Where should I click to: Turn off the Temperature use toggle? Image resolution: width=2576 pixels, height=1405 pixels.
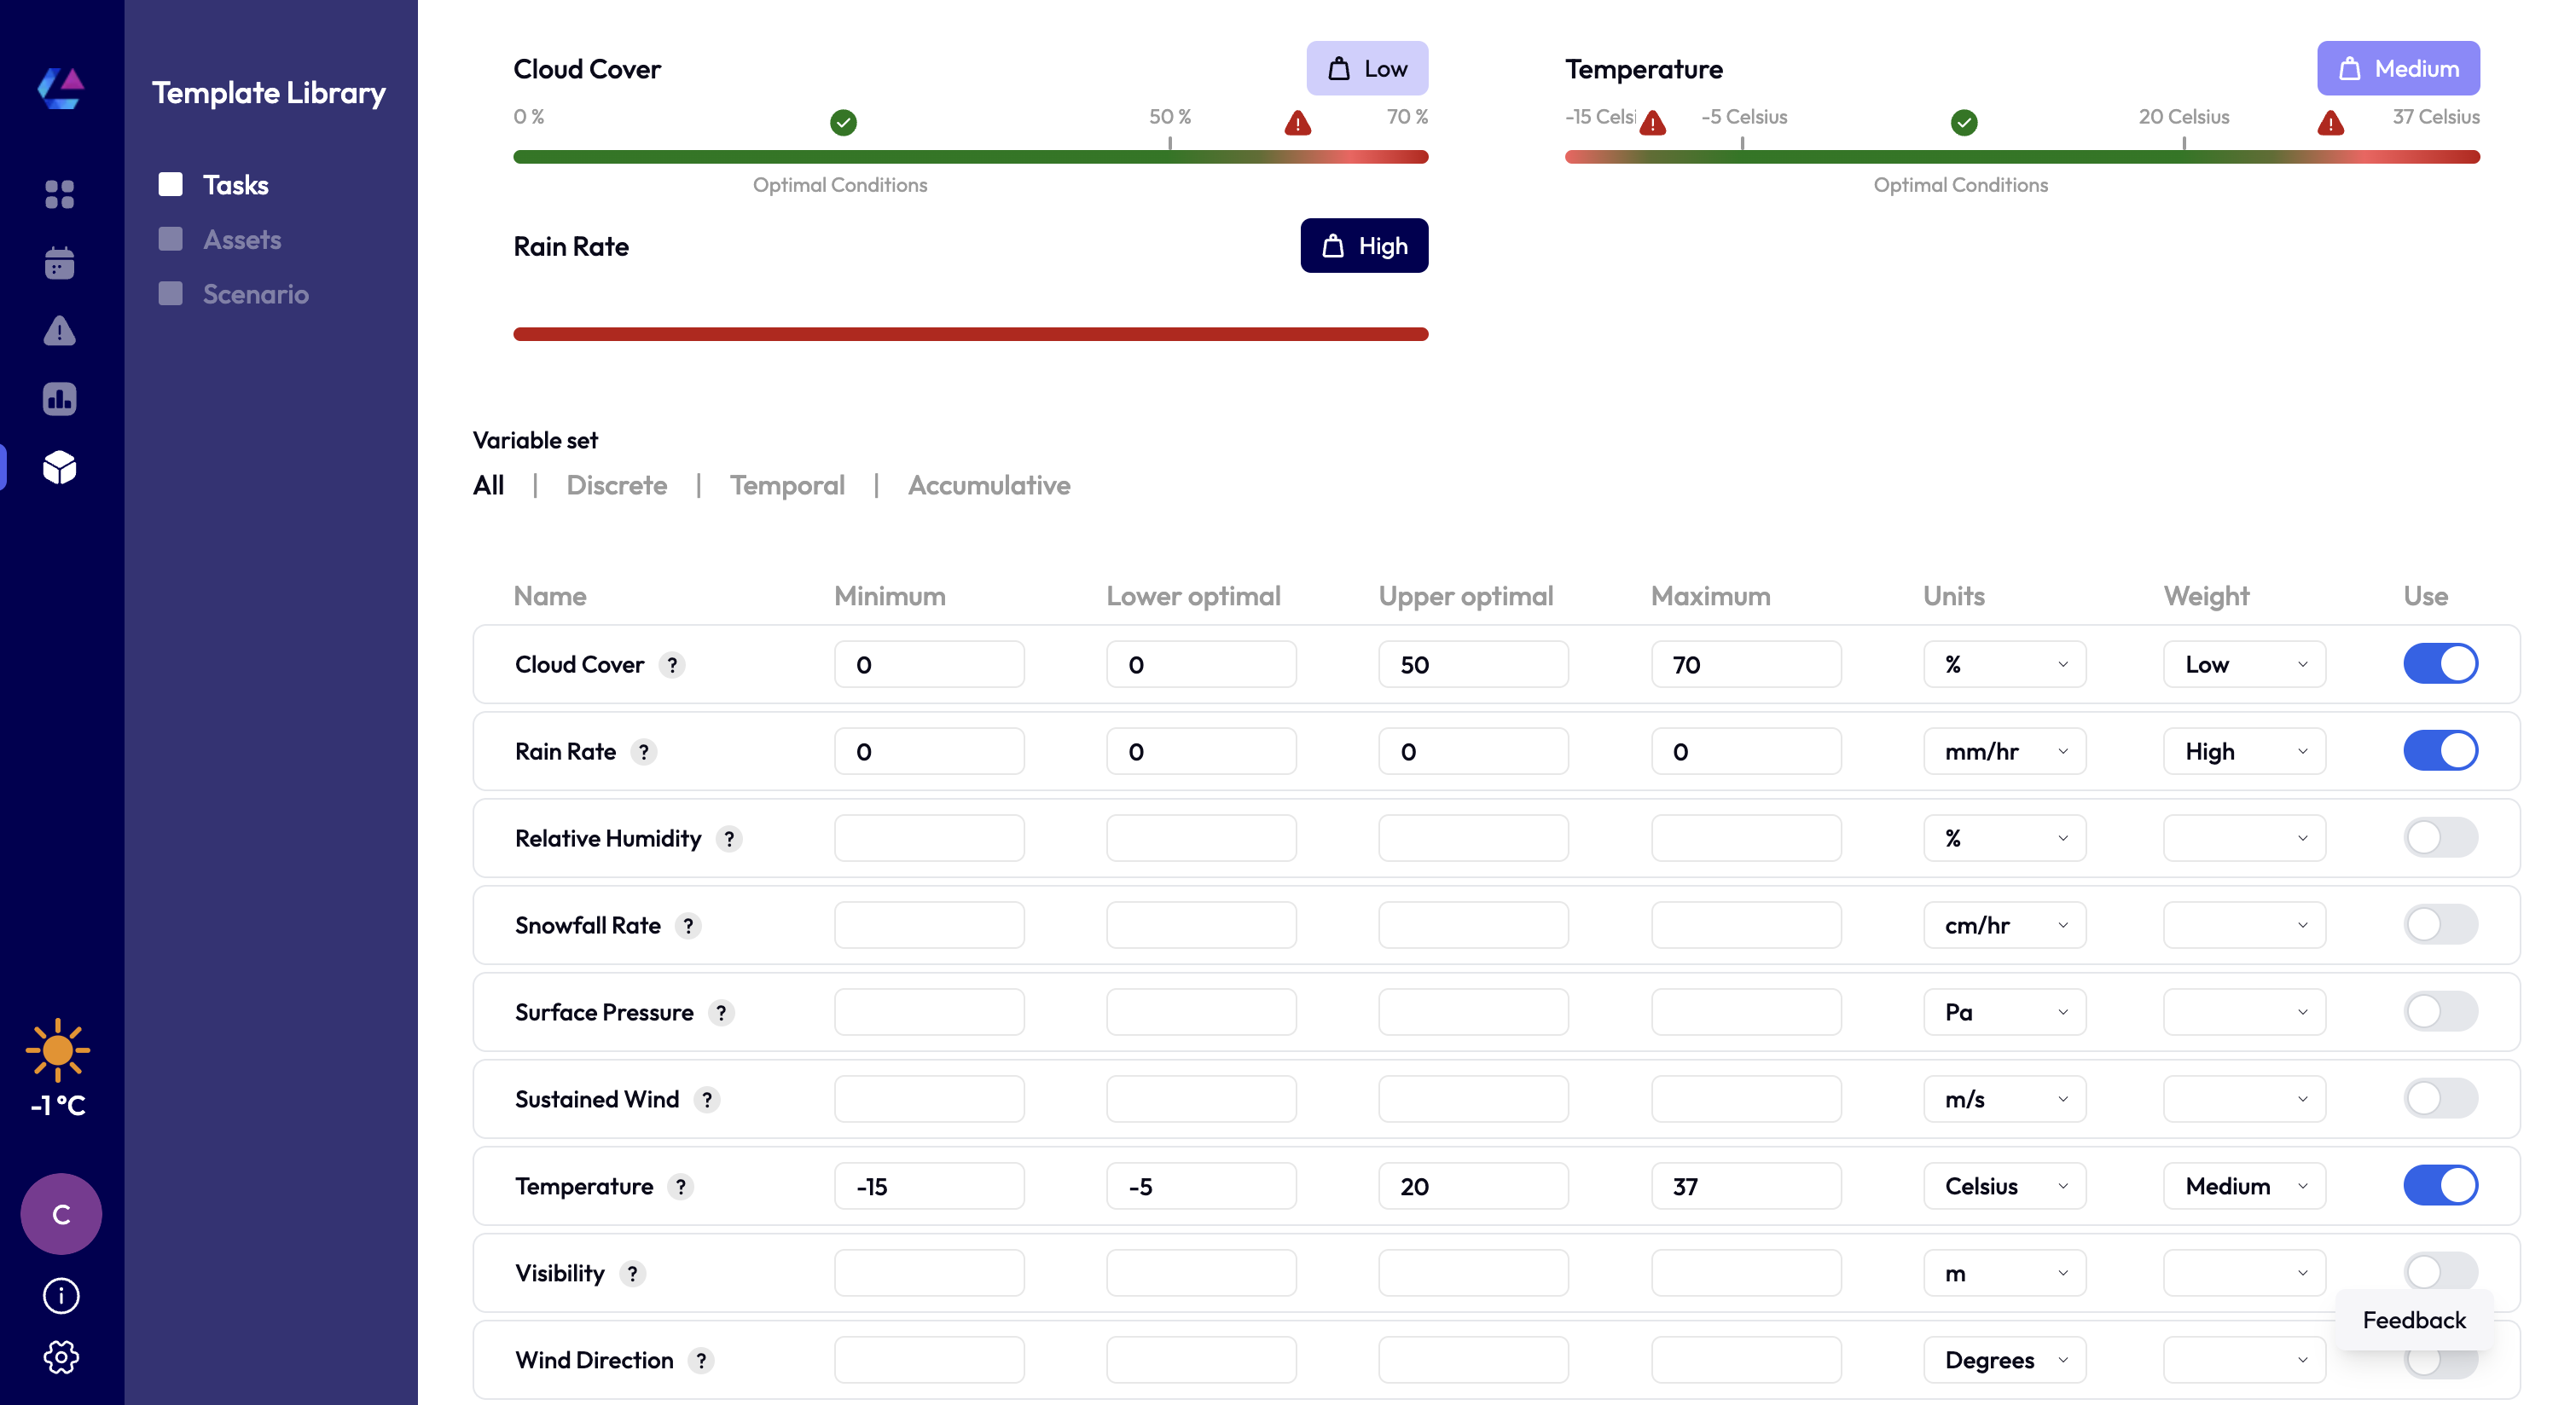(x=2440, y=1185)
